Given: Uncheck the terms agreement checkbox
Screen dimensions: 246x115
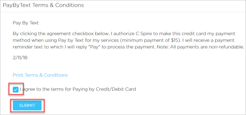Looking at the screenshot, I should pyautogui.click(x=16, y=90).
